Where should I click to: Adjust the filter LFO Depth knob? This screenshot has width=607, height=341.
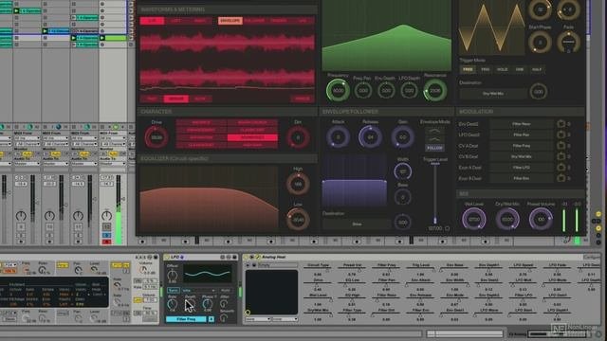click(x=409, y=91)
